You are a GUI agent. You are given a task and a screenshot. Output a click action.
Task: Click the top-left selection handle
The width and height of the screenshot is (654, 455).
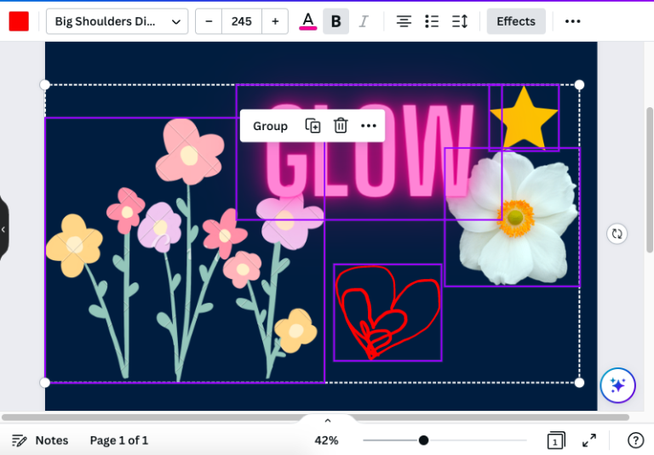[44, 85]
